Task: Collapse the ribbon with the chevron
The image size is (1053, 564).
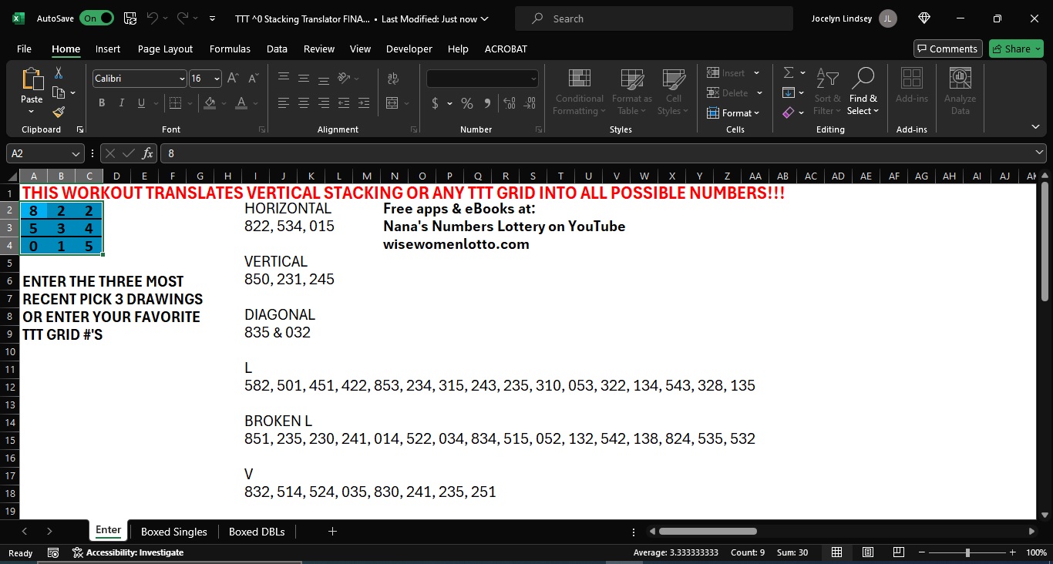Action: (1035, 126)
